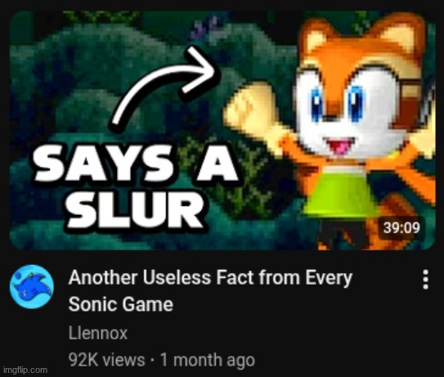Click the '92K views' metadata text
Viewport: 444px width, 377px height.
tap(106, 360)
